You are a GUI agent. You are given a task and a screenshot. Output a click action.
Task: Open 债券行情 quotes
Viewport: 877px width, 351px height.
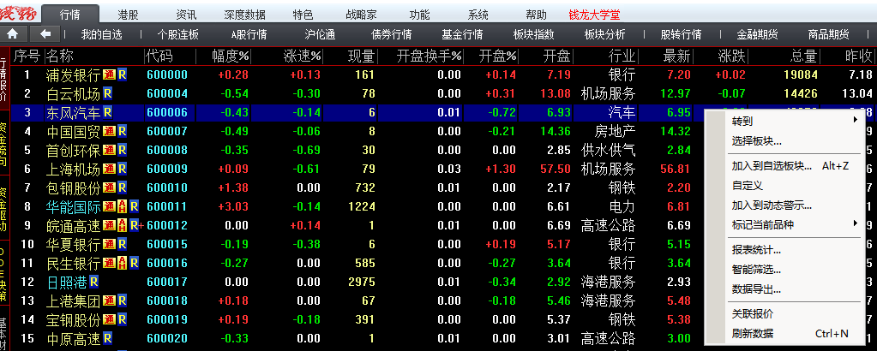point(392,34)
